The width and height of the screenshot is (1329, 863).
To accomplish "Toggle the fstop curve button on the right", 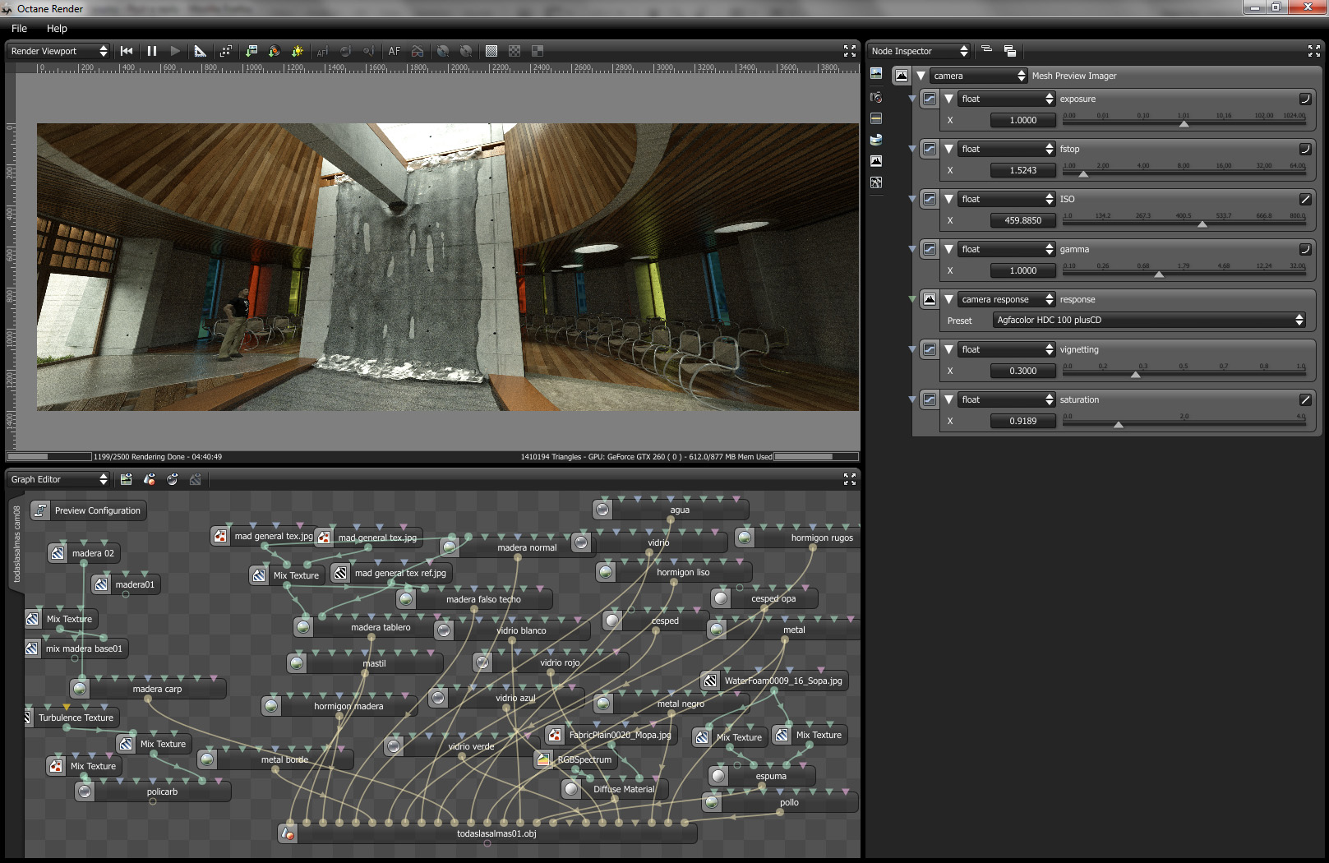I will (x=1304, y=149).
